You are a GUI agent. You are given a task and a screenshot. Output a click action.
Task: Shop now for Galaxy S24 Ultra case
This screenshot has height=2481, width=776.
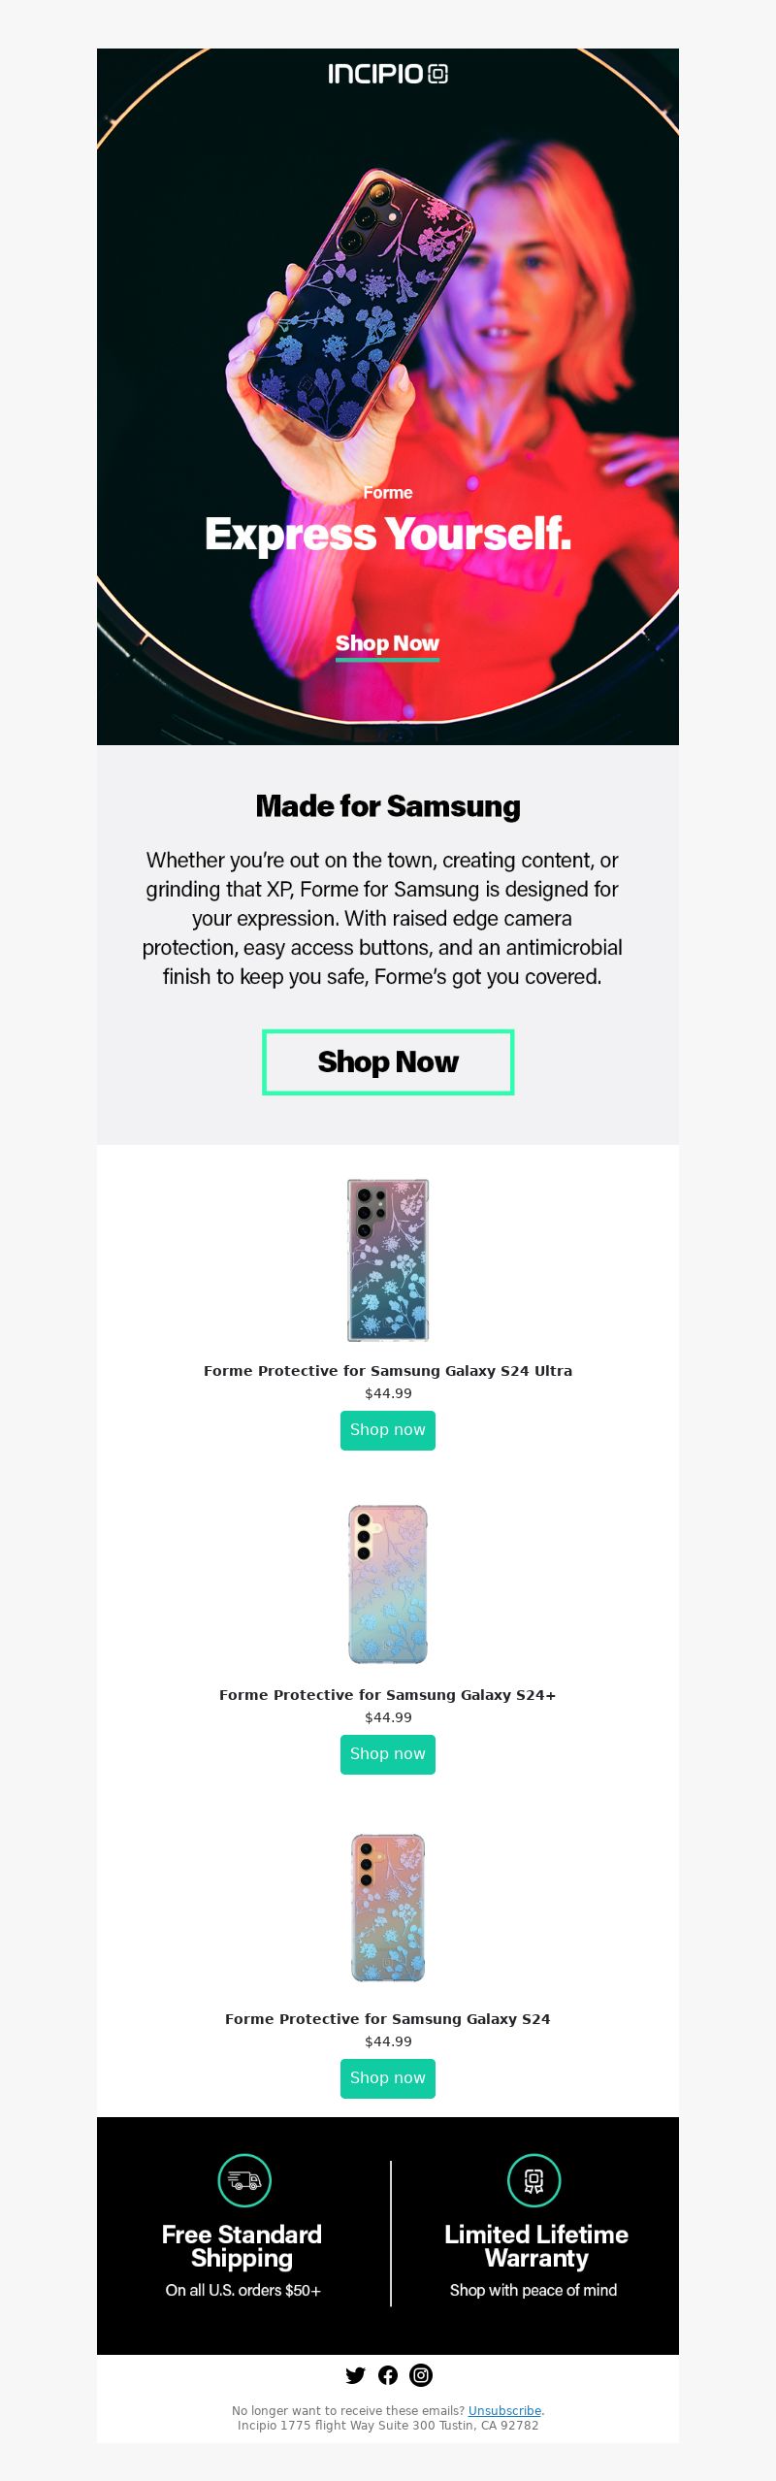[x=388, y=1430]
